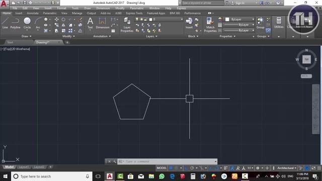Toggle MODEL space button
Viewport: 322px width, 181px height.
tap(162, 168)
